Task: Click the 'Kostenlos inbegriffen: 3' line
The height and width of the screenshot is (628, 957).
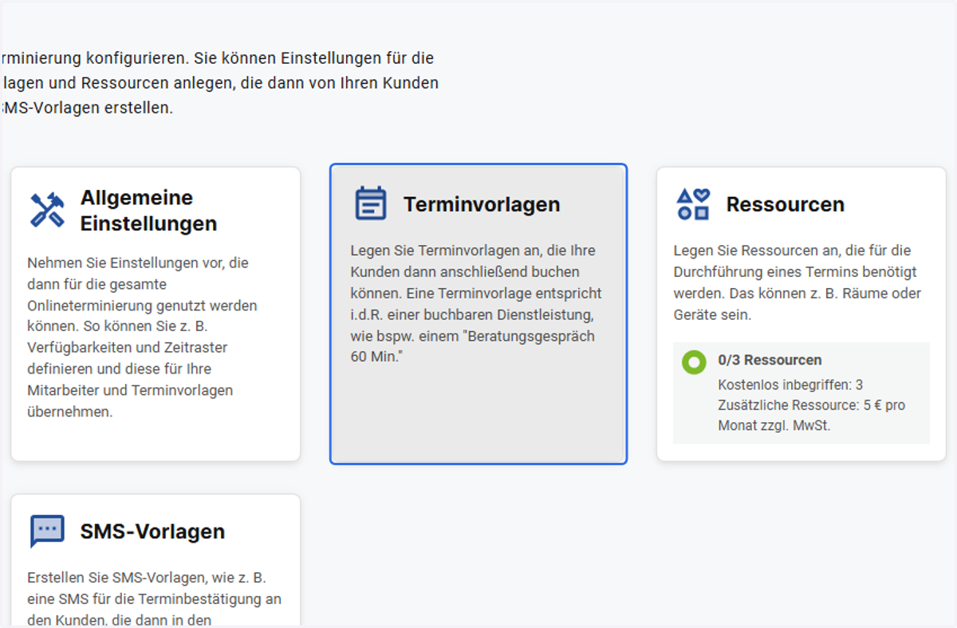Action: pos(790,385)
